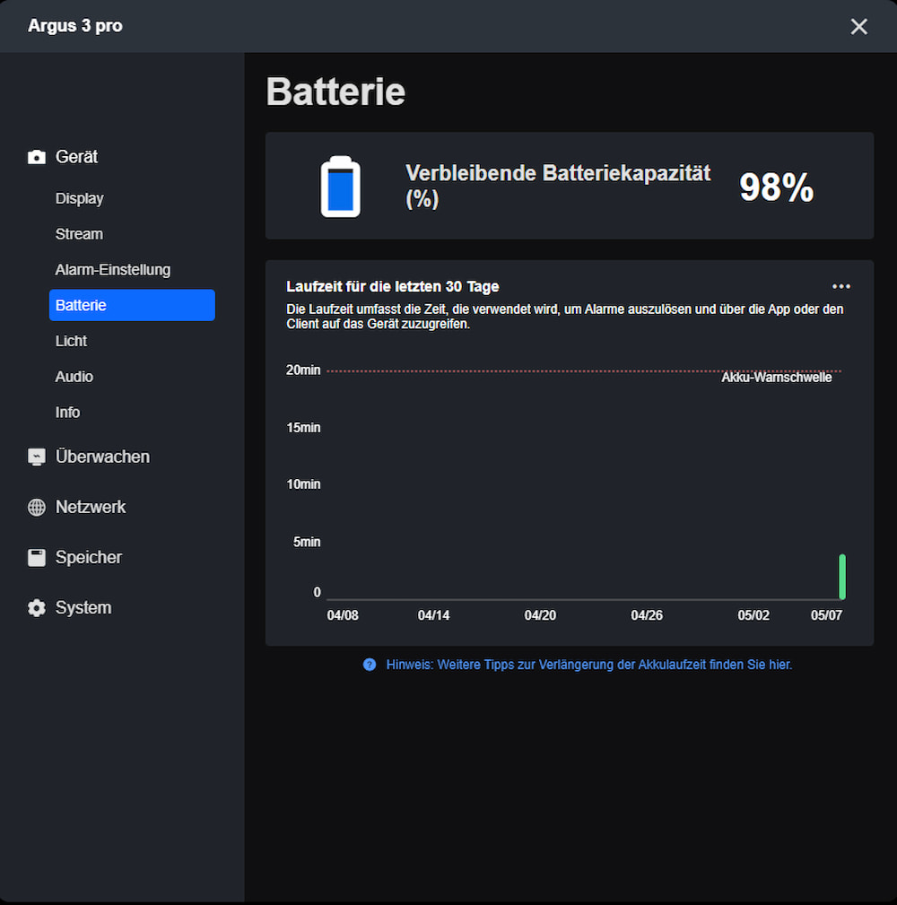The image size is (897, 905).
Task: Click the storage card icon beside Speicher
Action: pos(37,558)
